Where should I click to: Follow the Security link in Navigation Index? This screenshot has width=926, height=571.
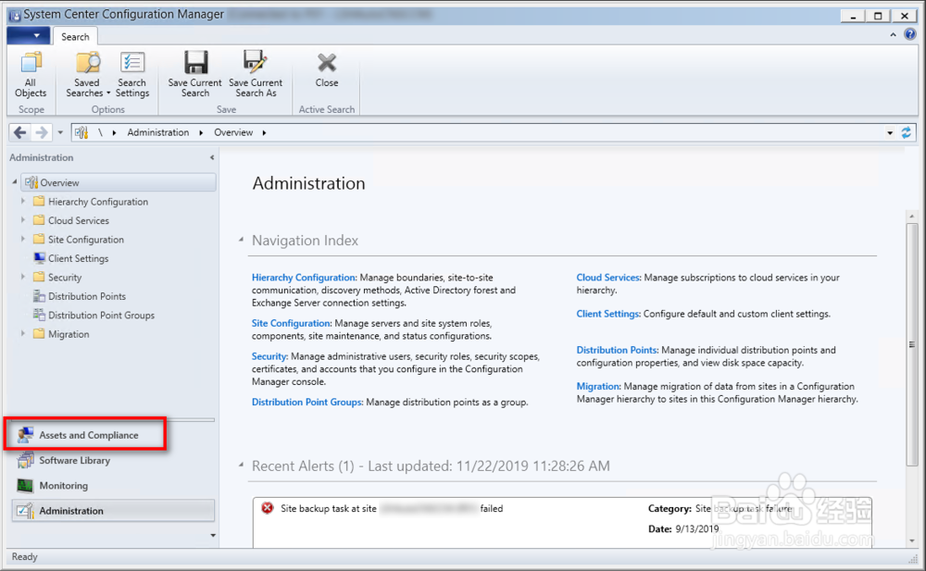tap(269, 356)
